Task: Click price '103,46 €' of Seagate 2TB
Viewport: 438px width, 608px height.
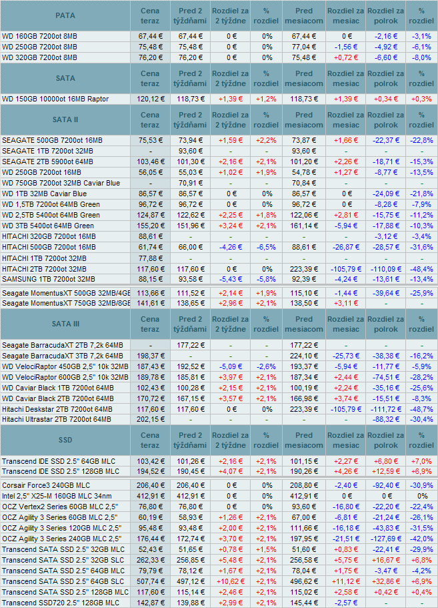Action: point(150,162)
